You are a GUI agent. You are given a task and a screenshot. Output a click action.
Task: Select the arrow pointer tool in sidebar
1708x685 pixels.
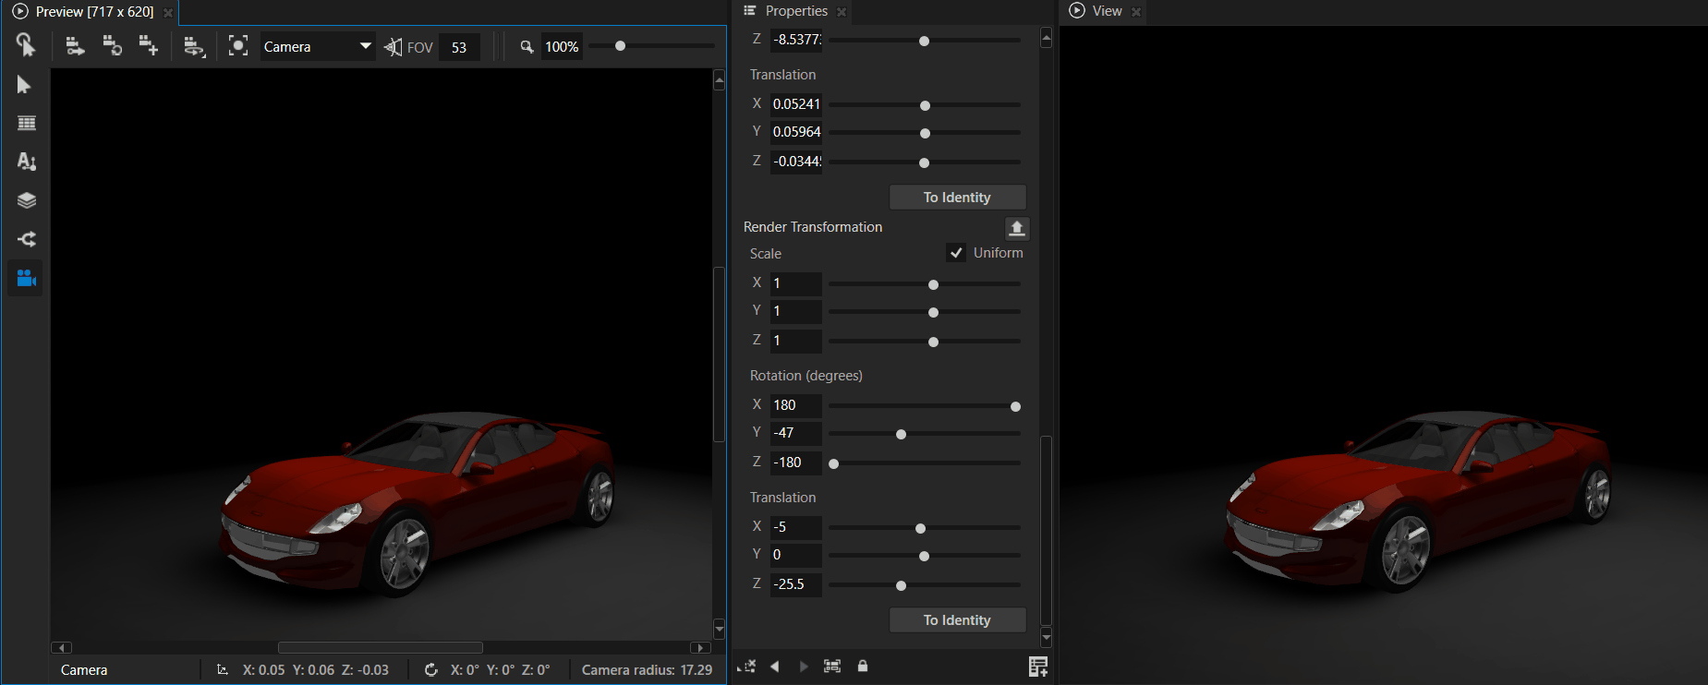(x=25, y=85)
